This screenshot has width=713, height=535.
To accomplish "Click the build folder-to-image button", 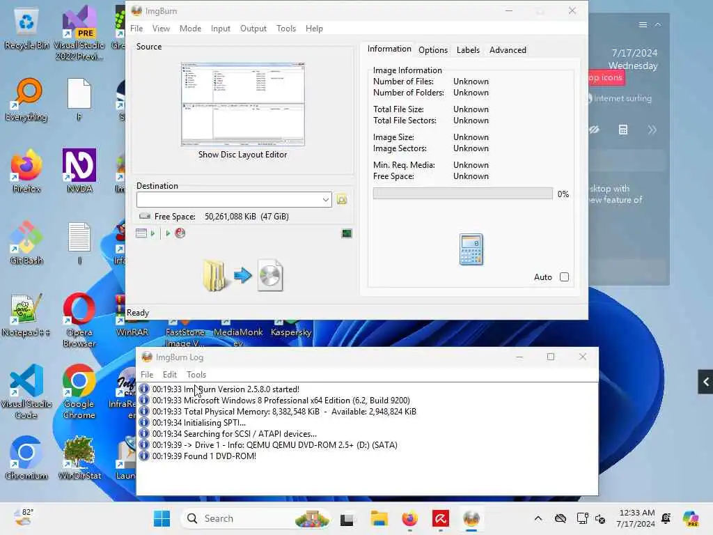I will click(x=243, y=275).
